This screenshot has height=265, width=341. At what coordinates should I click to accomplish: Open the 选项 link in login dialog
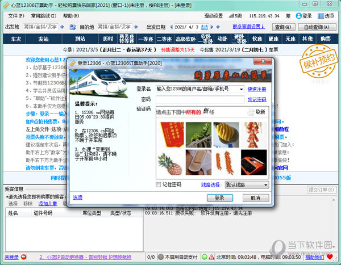click(77, 197)
